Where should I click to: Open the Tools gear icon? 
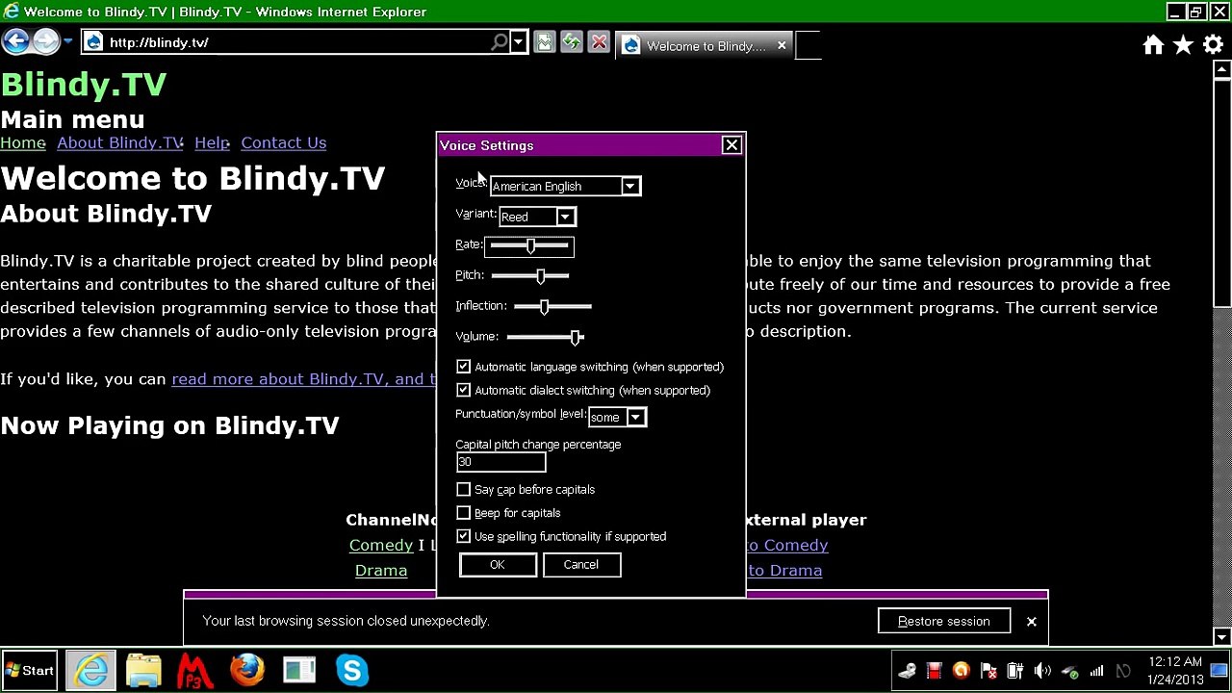(x=1213, y=44)
